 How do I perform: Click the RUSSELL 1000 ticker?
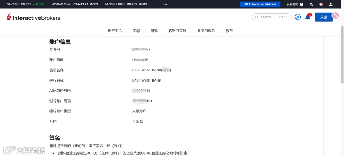(x=127, y=4)
